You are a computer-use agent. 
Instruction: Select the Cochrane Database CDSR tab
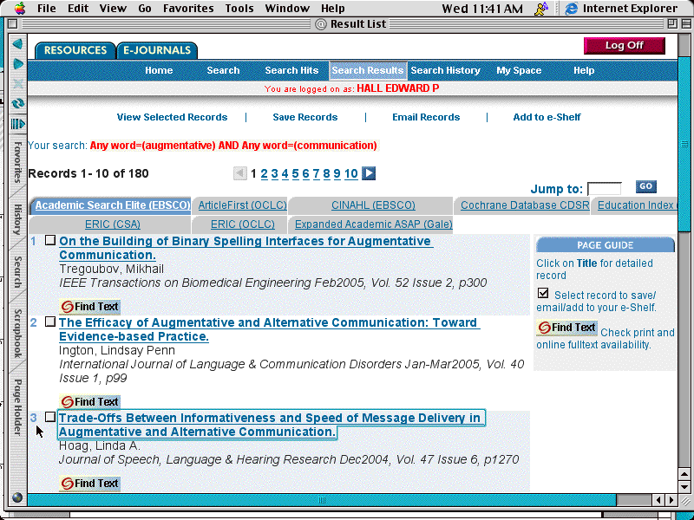click(x=525, y=205)
